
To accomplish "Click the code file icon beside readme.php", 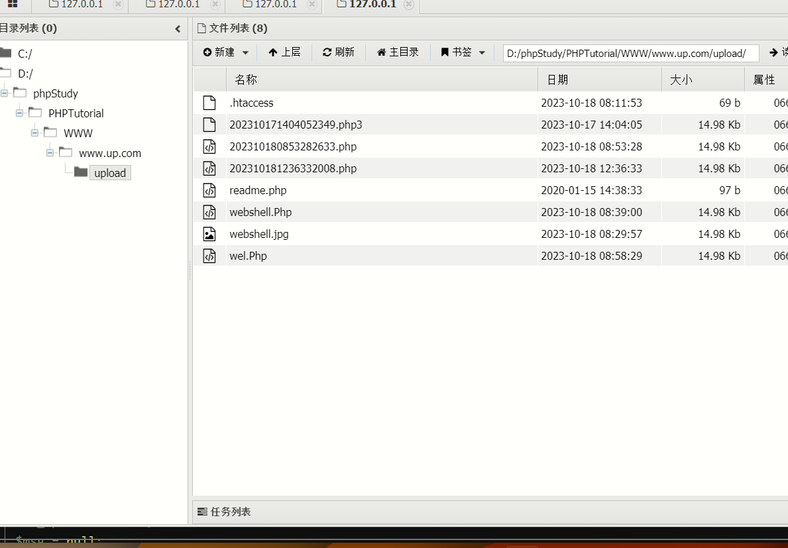I will (209, 190).
